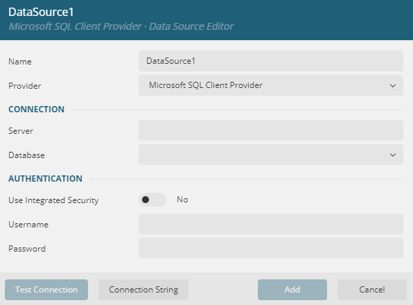This screenshot has height=305, width=413.
Task: Cancel the Data Source Editor dialog
Action: [x=372, y=290]
